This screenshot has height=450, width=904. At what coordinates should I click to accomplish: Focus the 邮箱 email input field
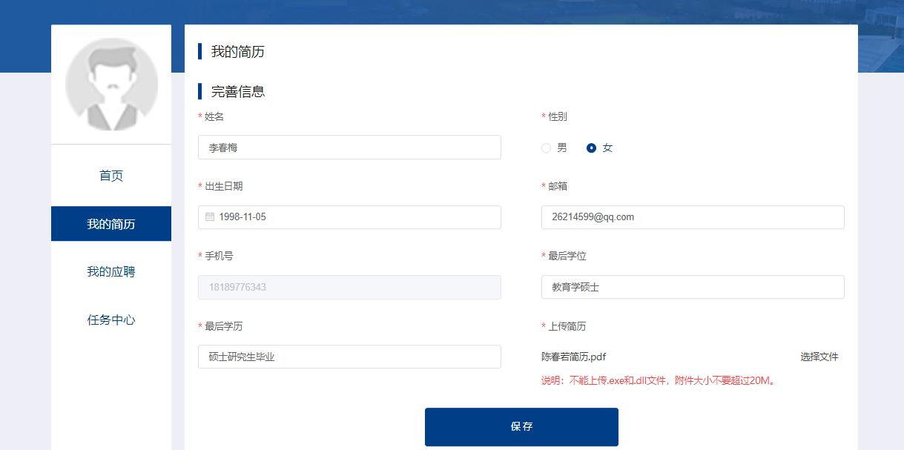(692, 216)
